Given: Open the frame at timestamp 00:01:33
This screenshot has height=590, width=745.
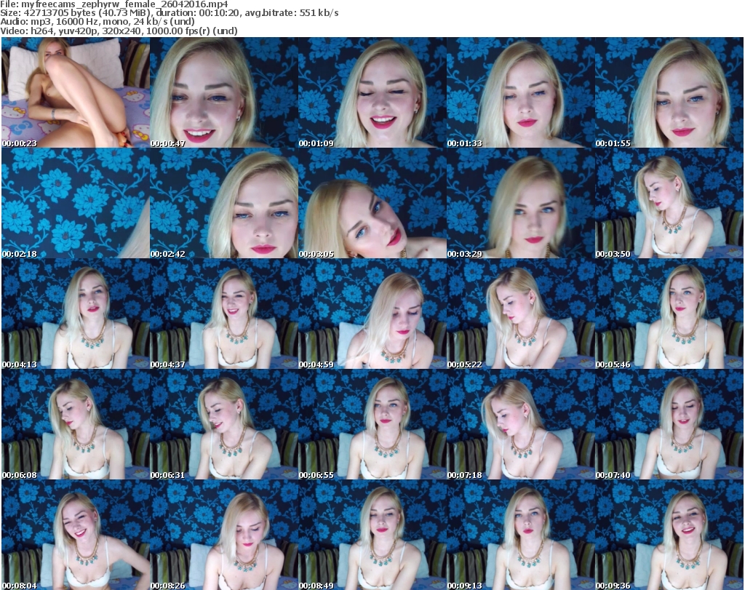Looking at the screenshot, I should click(x=520, y=92).
